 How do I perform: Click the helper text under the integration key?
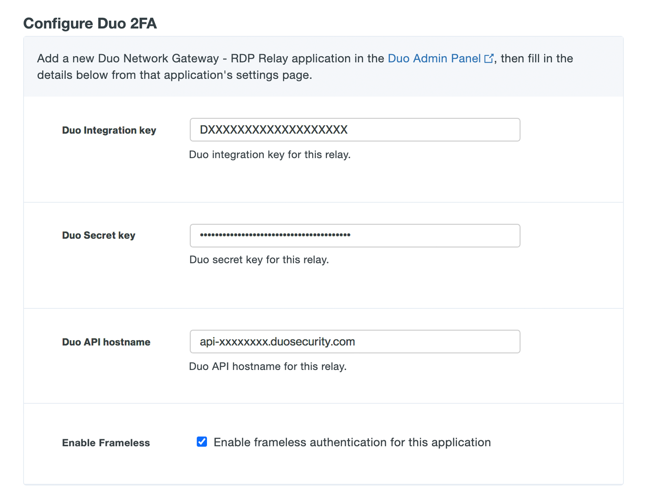pyautogui.click(x=270, y=154)
